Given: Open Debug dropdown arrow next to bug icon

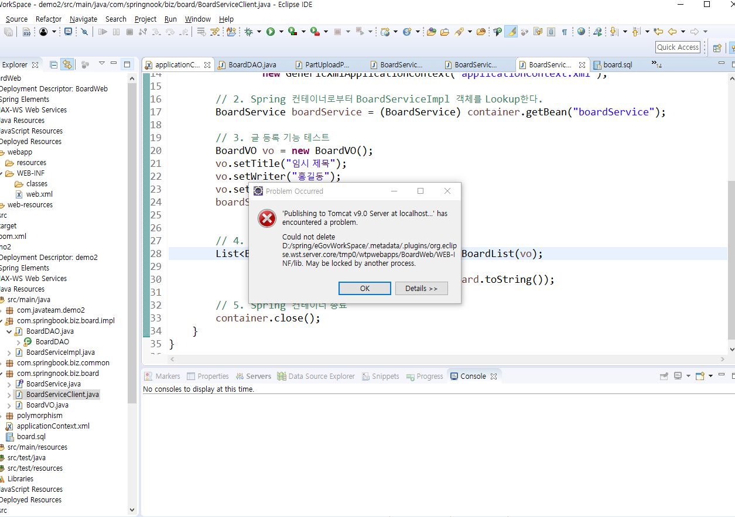Looking at the screenshot, I should (x=259, y=32).
